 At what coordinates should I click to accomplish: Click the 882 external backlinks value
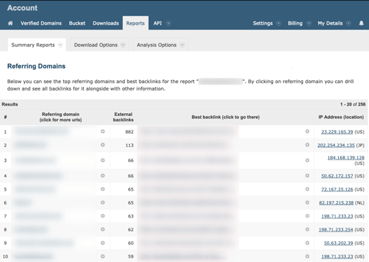tap(129, 132)
